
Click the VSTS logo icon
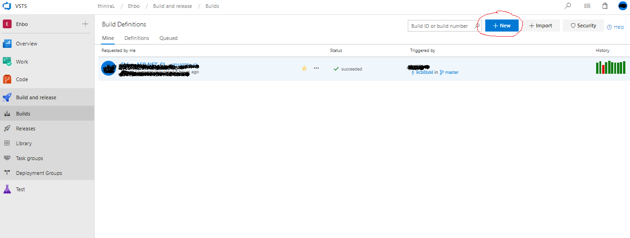pos(7,6)
